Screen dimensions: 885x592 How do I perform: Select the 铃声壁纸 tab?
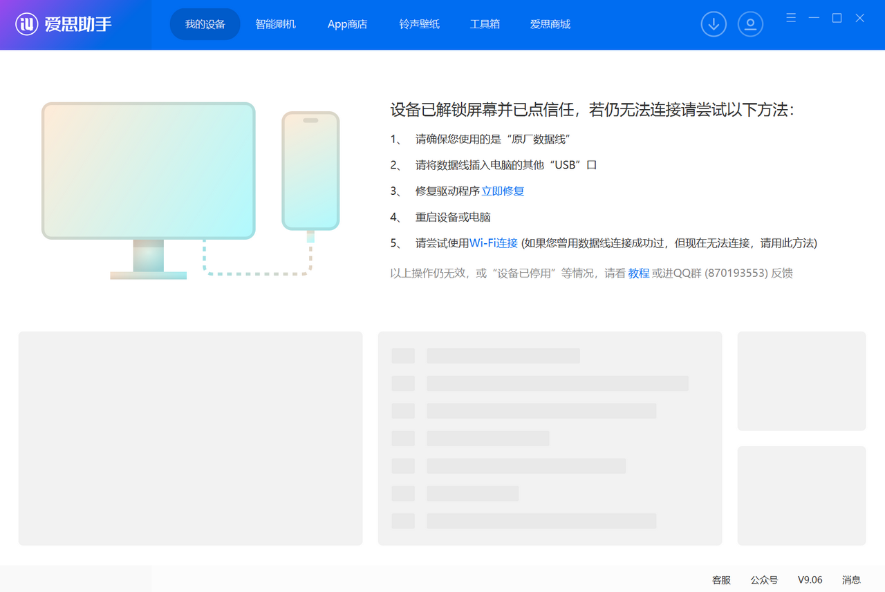coord(419,24)
